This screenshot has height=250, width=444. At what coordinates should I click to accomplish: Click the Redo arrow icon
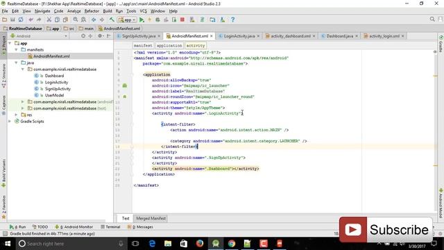[x=39, y=19]
